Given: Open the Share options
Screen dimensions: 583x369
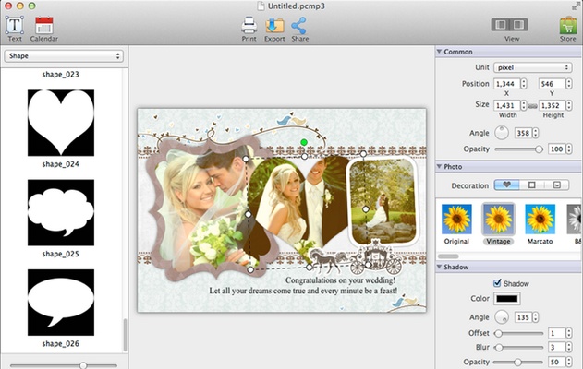Looking at the screenshot, I should tap(299, 25).
